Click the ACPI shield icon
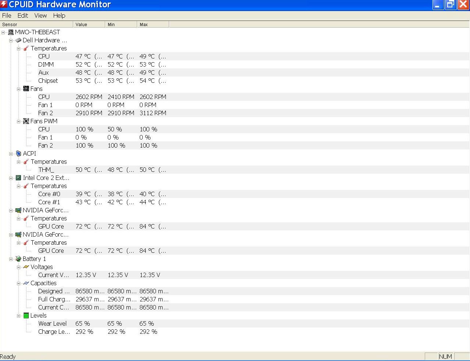 click(x=18, y=153)
